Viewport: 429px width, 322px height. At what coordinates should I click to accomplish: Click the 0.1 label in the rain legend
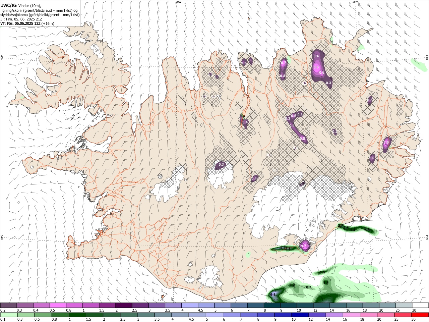[x=3, y=320]
